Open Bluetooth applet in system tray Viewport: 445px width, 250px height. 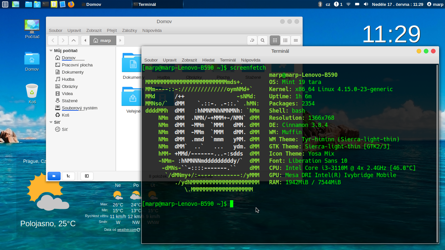click(320, 4)
